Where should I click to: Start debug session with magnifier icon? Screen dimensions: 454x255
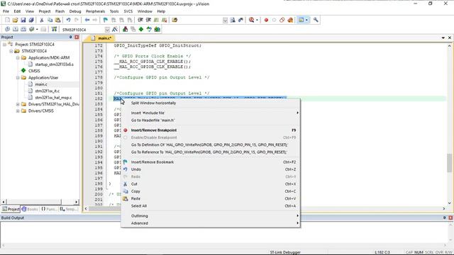click(x=251, y=20)
